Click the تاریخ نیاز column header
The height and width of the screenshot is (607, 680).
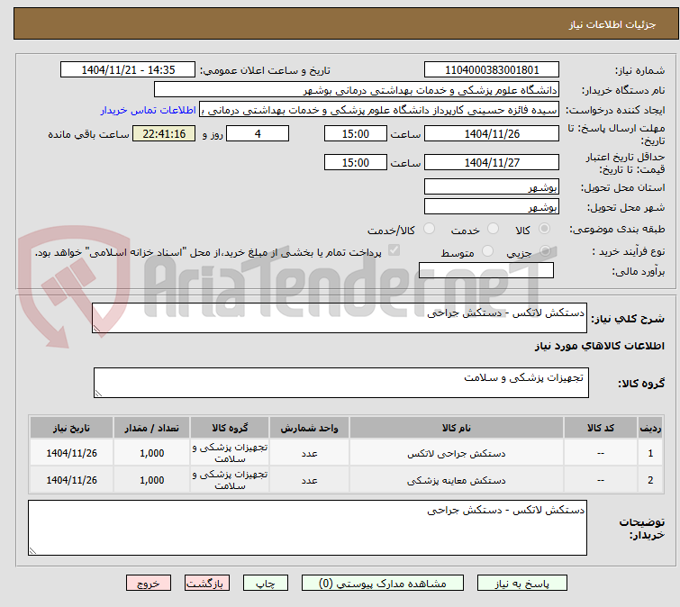pos(71,428)
